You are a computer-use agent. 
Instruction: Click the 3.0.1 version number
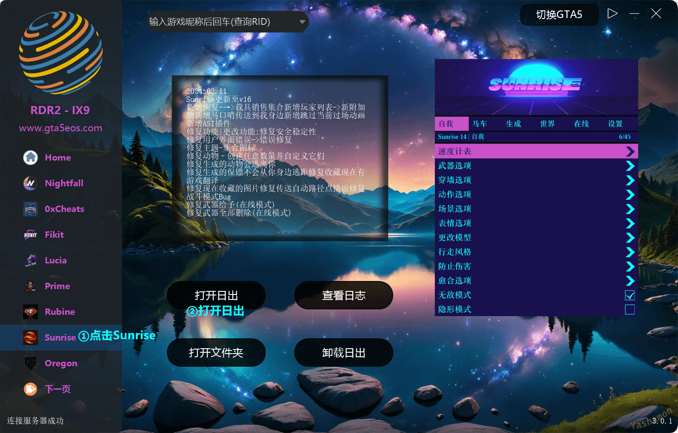[662, 421]
